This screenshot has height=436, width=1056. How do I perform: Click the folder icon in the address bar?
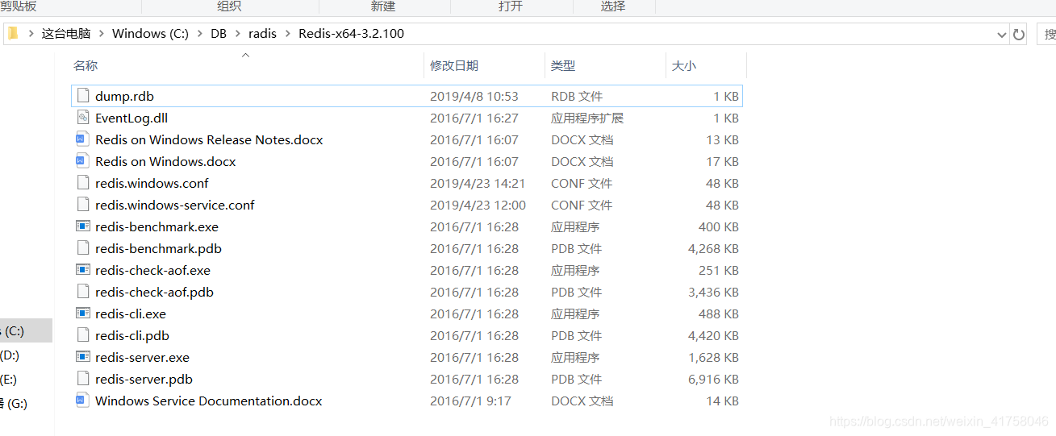[13, 34]
